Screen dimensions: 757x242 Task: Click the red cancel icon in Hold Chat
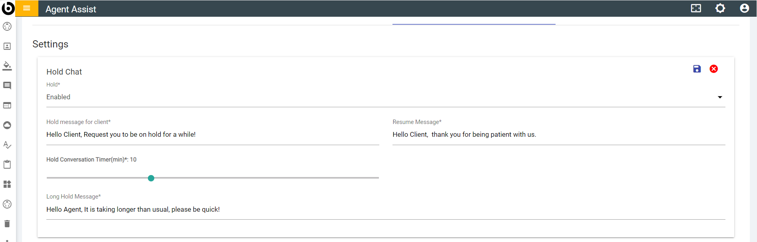pyautogui.click(x=713, y=69)
